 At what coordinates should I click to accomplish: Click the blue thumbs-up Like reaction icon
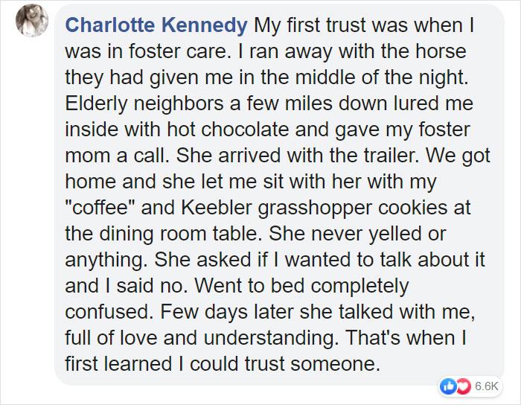447,386
